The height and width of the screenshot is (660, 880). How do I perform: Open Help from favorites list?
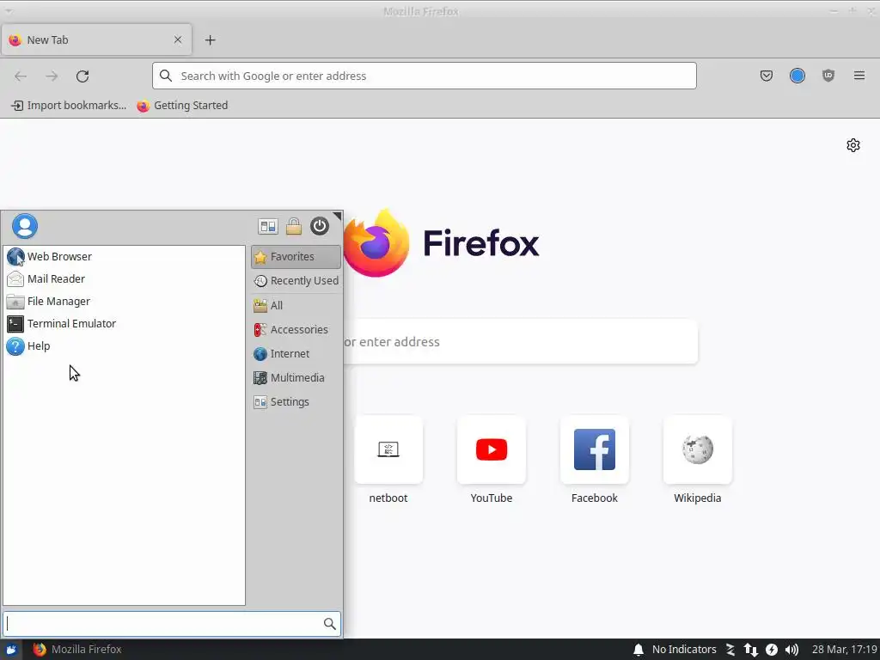(x=124, y=346)
